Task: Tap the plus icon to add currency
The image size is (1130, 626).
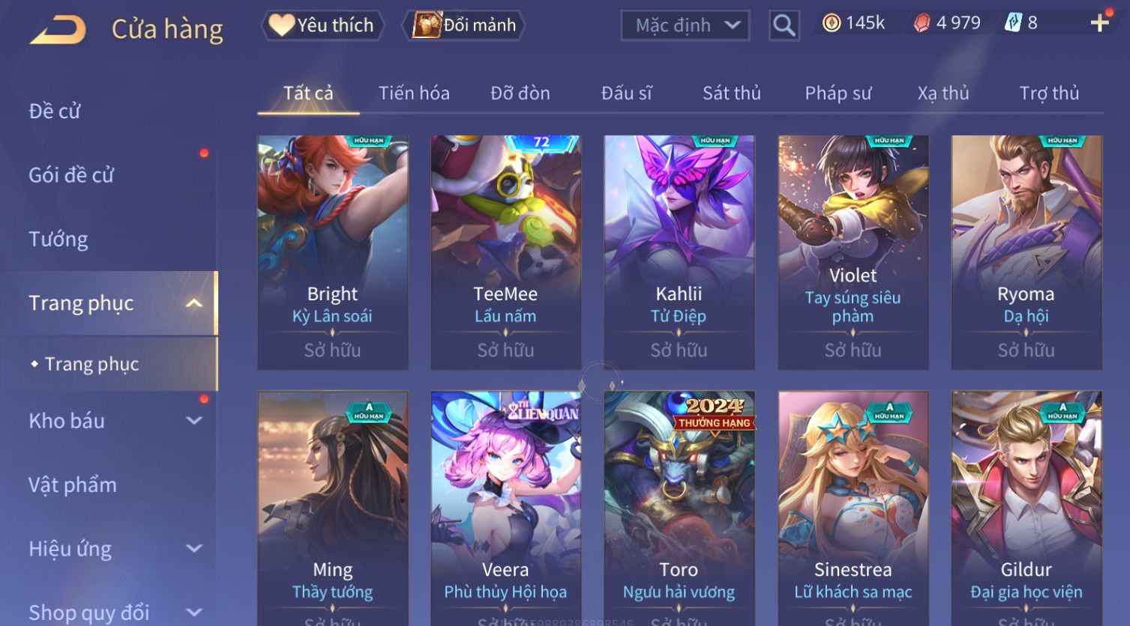Action: tap(1099, 23)
